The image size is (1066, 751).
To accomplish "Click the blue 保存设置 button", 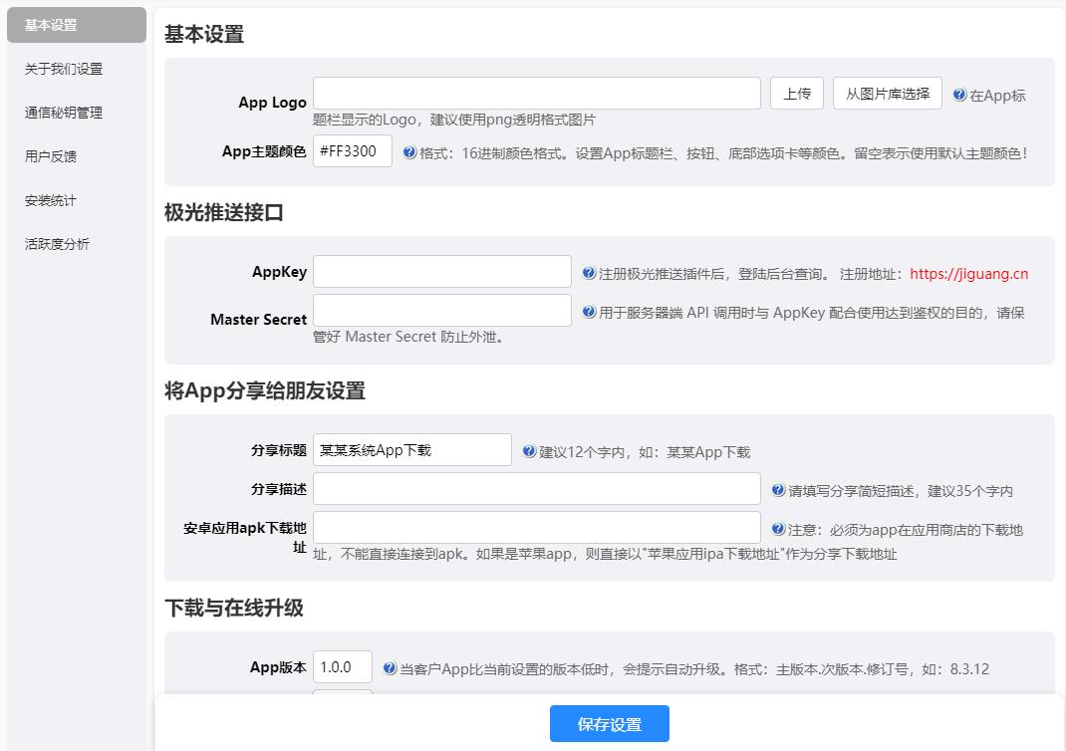I will (x=609, y=724).
